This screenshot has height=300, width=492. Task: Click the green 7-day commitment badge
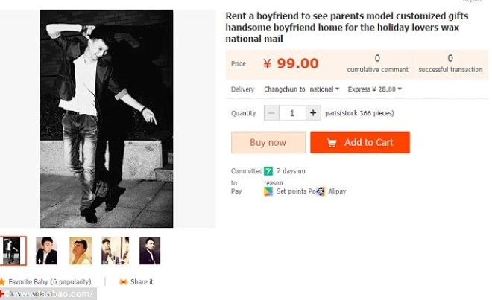(268, 171)
